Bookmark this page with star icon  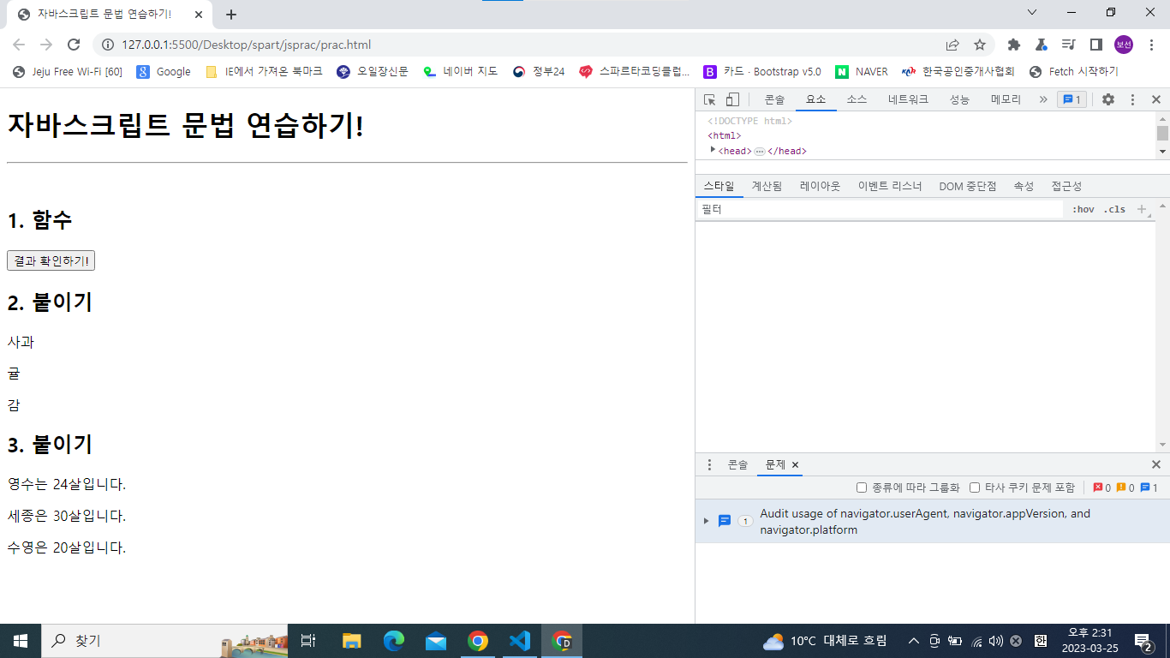[980, 45]
